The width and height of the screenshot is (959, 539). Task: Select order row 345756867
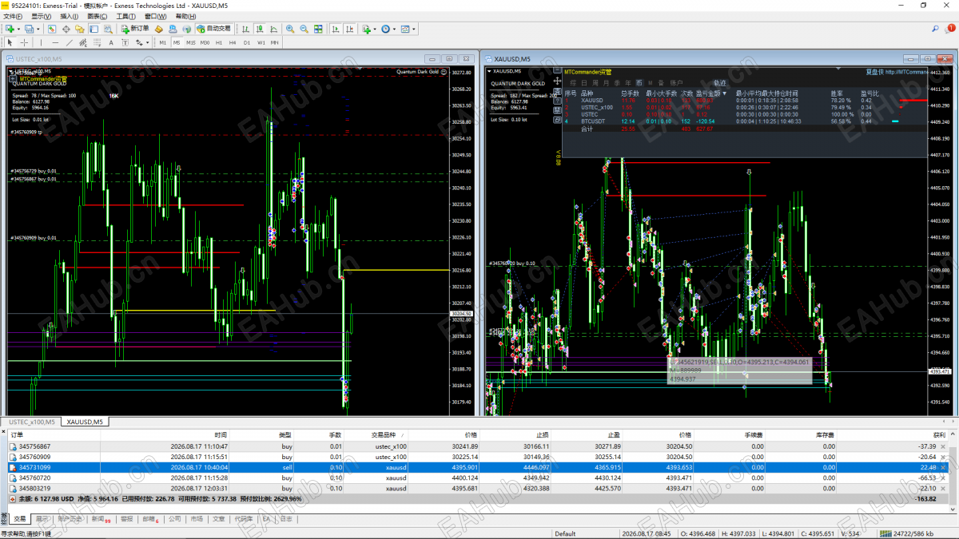(x=478, y=446)
